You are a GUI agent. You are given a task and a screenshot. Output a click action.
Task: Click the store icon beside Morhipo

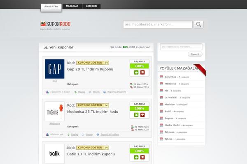point(161,105)
